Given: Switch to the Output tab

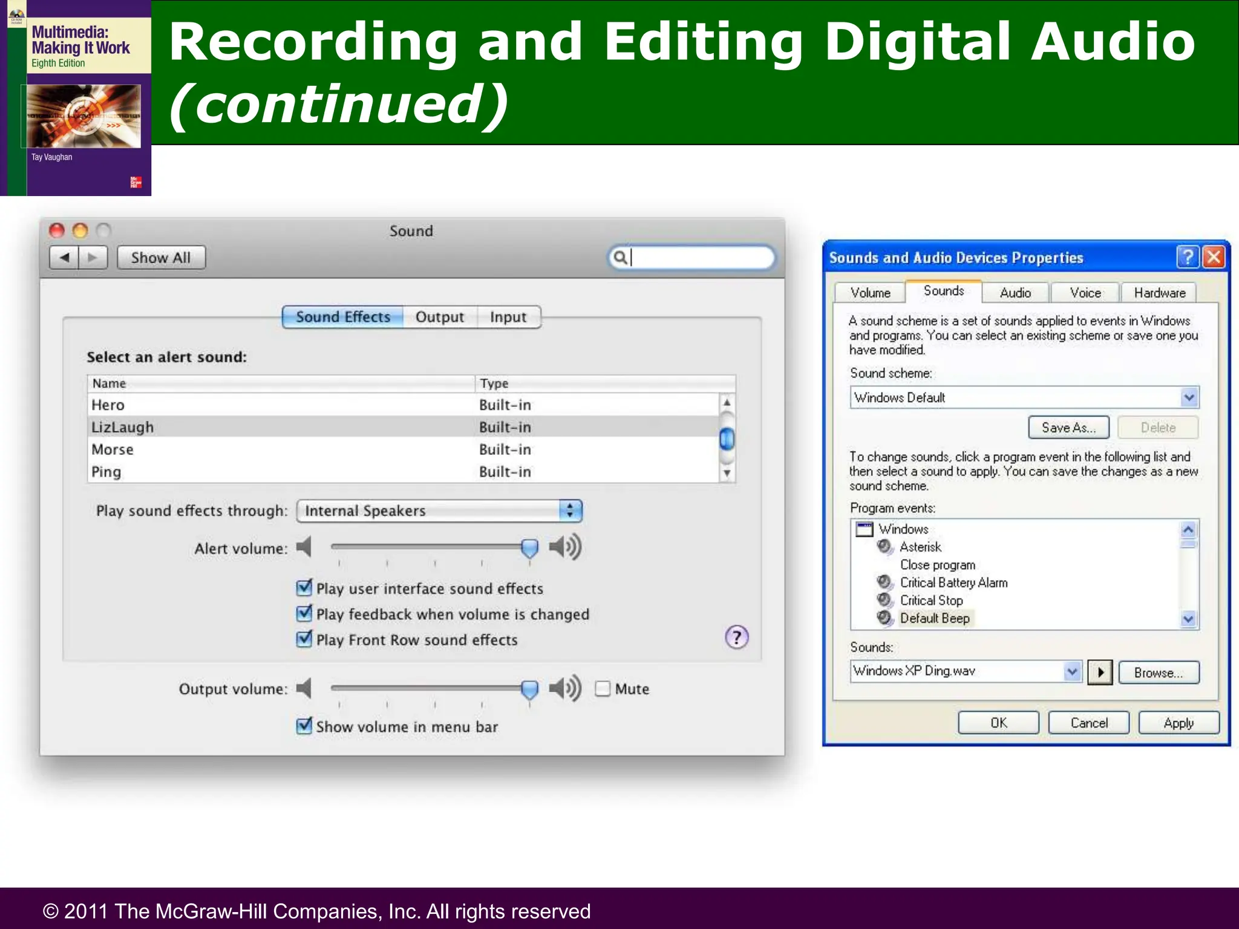Looking at the screenshot, I should [440, 317].
